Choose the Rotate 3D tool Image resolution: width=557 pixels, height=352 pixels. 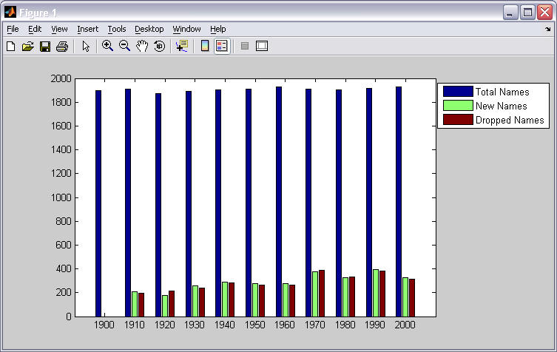point(158,46)
